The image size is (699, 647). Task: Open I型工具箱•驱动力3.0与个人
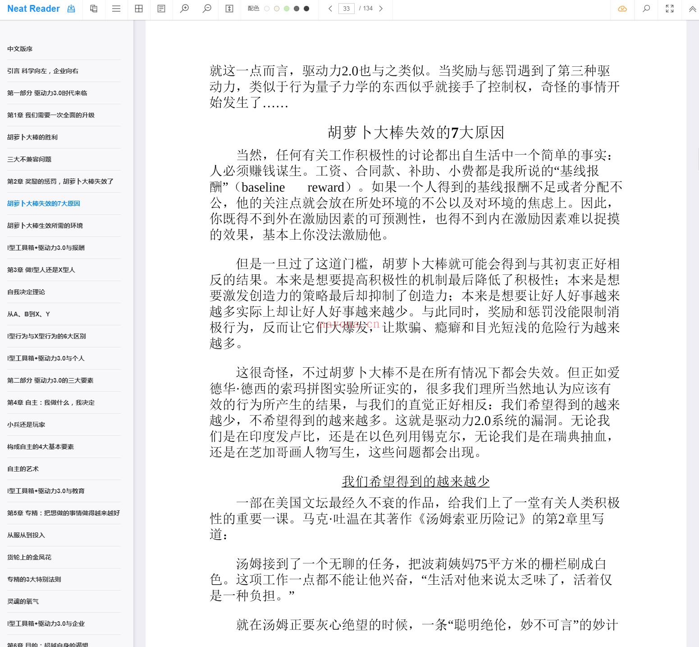click(46, 358)
